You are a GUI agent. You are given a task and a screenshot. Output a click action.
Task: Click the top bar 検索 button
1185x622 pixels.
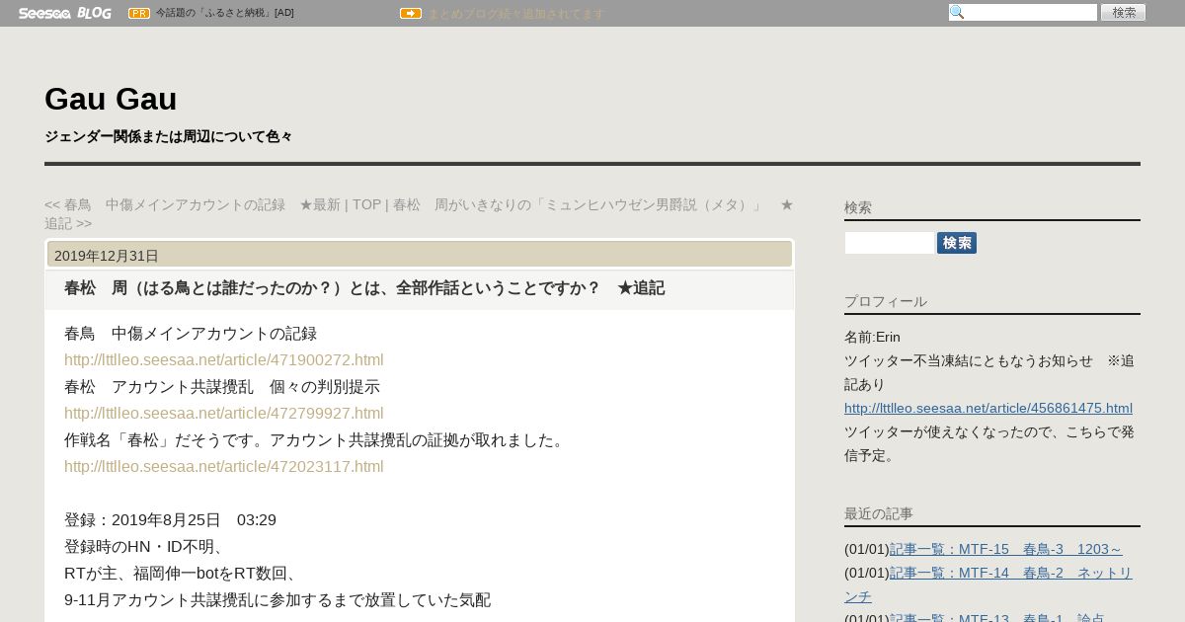1123,12
